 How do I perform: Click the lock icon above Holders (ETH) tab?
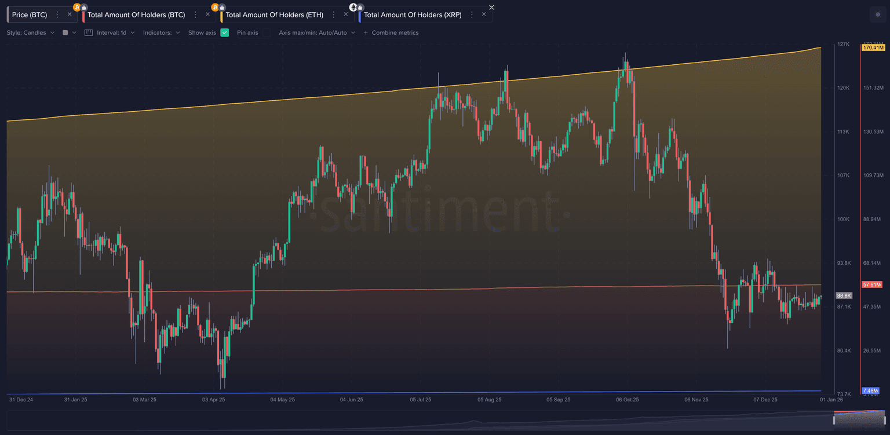(x=222, y=7)
